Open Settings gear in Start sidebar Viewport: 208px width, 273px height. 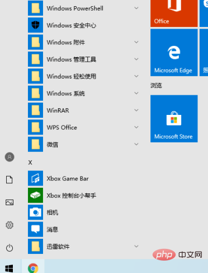coord(10,225)
